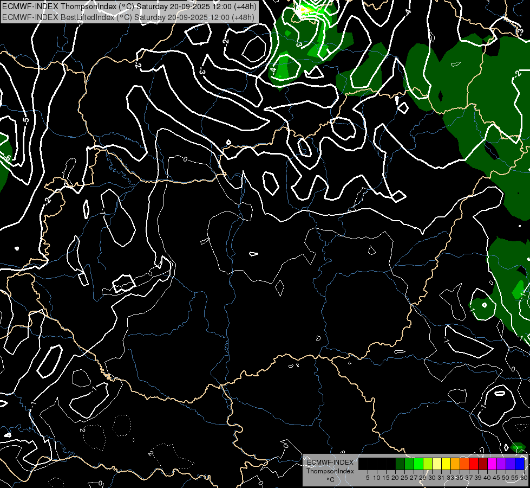Screen dimensions: 530x488
Task: Click the legend label '40'
Action: coord(487,478)
